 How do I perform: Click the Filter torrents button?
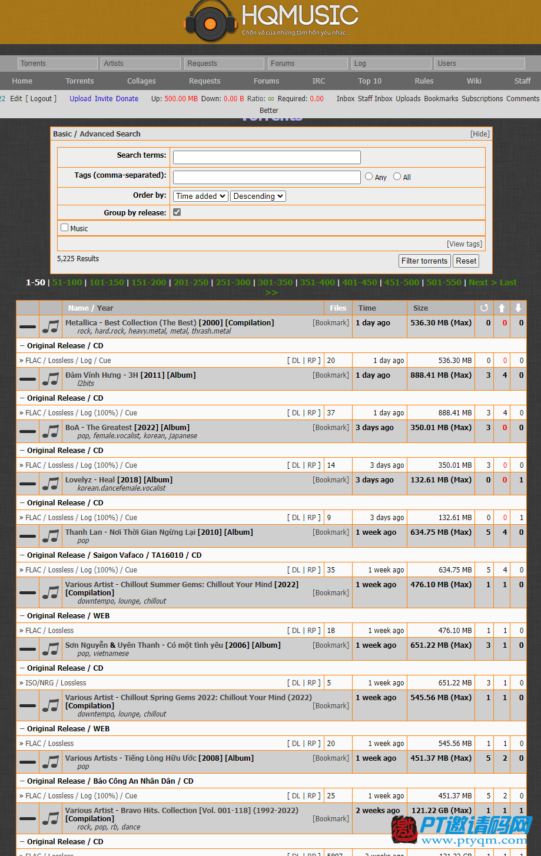(424, 261)
